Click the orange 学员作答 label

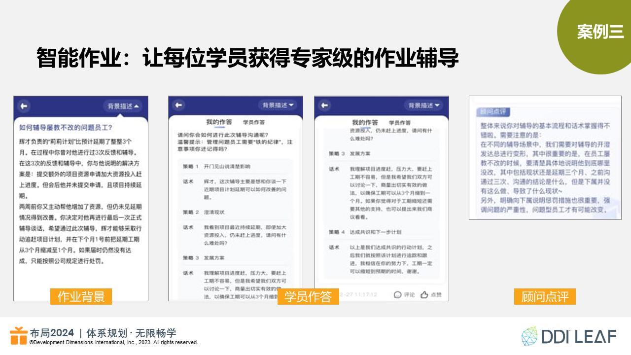[308, 296]
